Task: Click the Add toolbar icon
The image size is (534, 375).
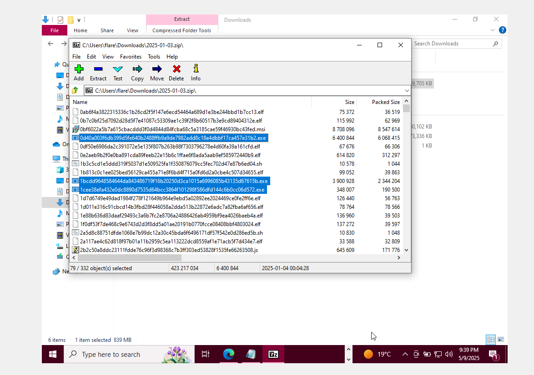Action: coord(79,69)
